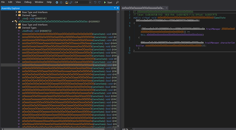Open the C# language dropdown
The image size is (236, 130).
[x=83, y=2]
